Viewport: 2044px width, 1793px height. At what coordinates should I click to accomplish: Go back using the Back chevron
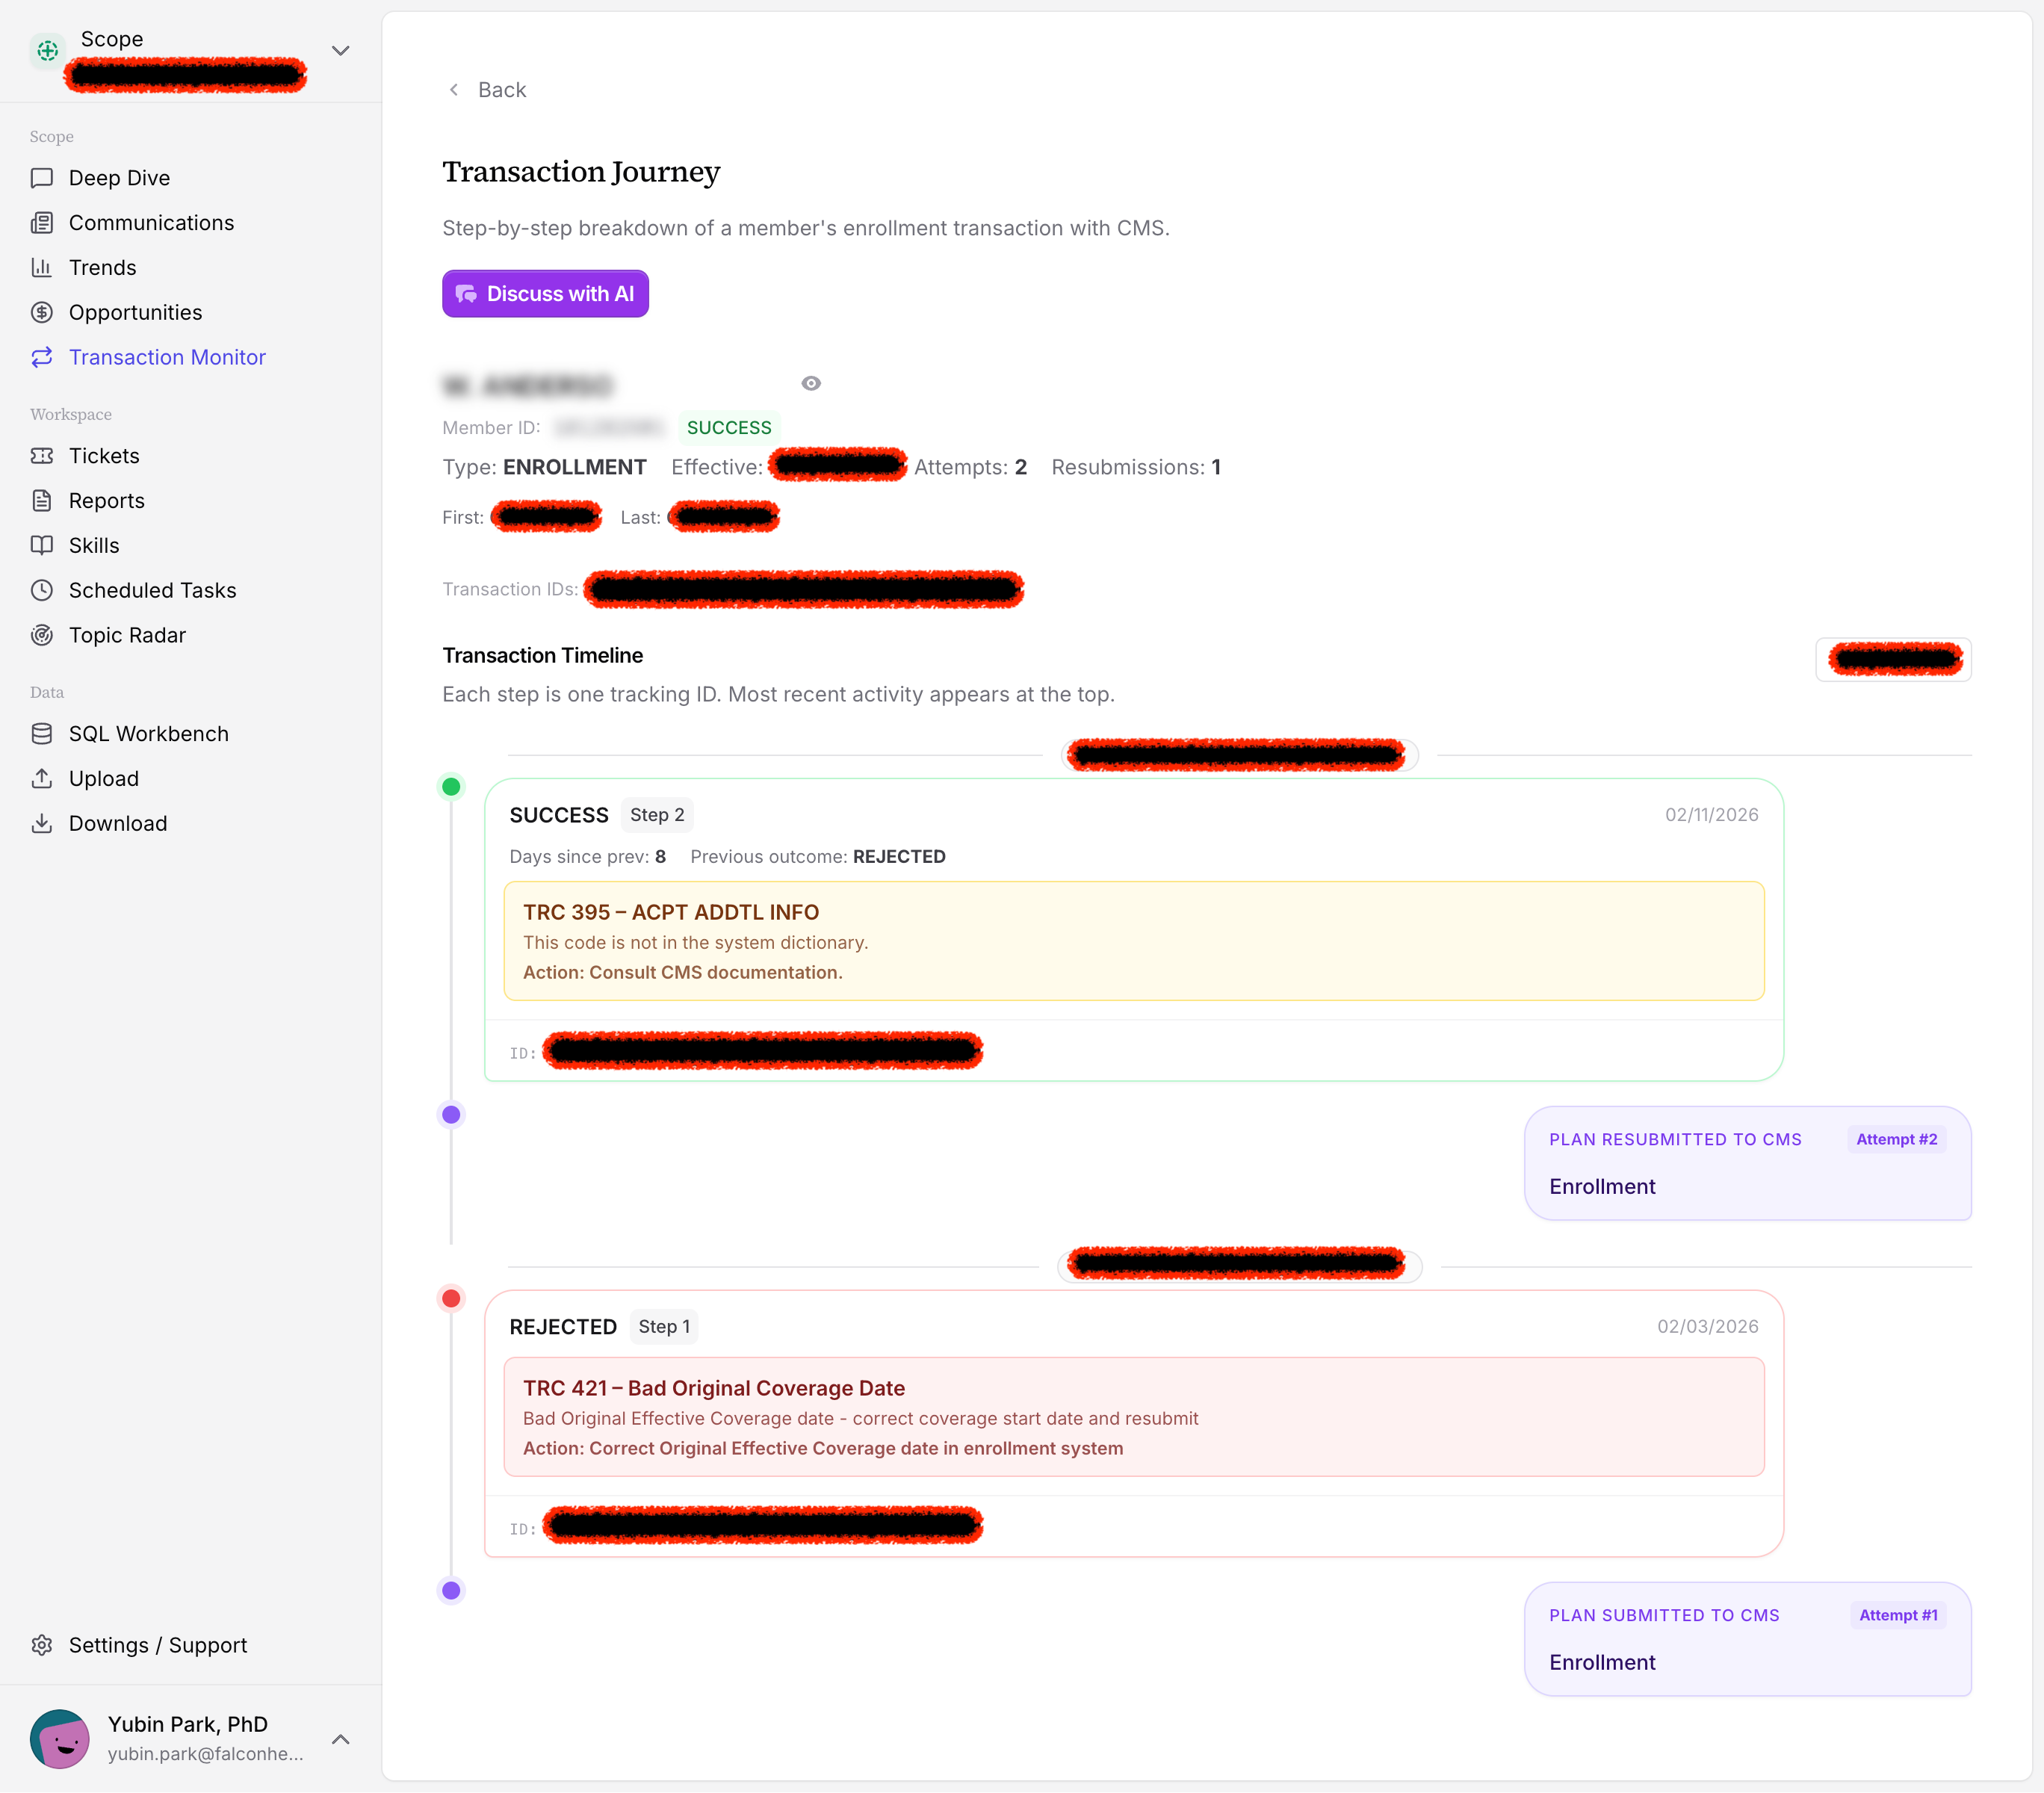pyautogui.click(x=454, y=90)
